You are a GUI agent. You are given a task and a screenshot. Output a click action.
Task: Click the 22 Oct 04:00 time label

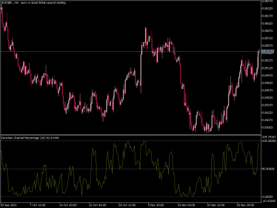pos(97,205)
